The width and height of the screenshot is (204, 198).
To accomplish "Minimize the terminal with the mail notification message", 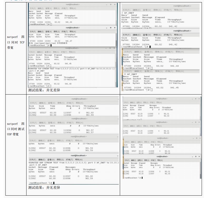I will [x=107, y=28].
